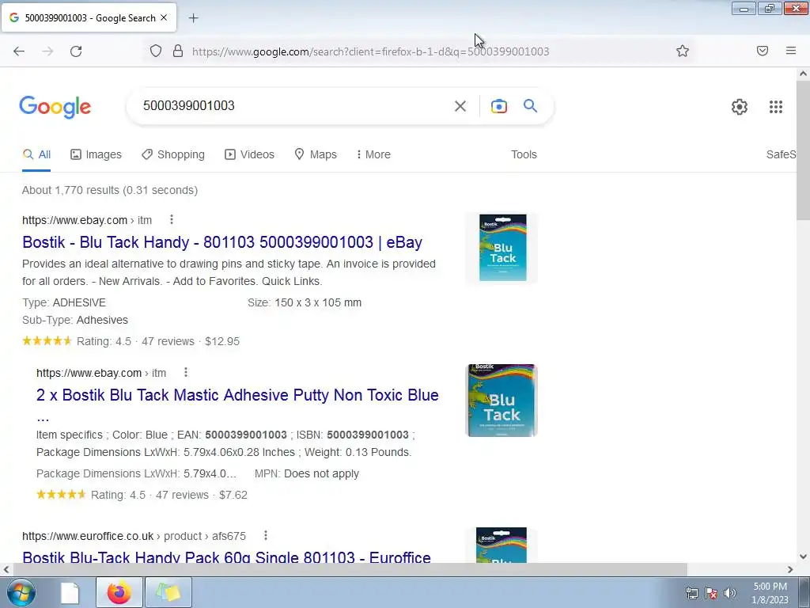Viewport: 810px width, 608px height.
Task: Click the Show desktop strip beside the clock
Action: pos(804,593)
